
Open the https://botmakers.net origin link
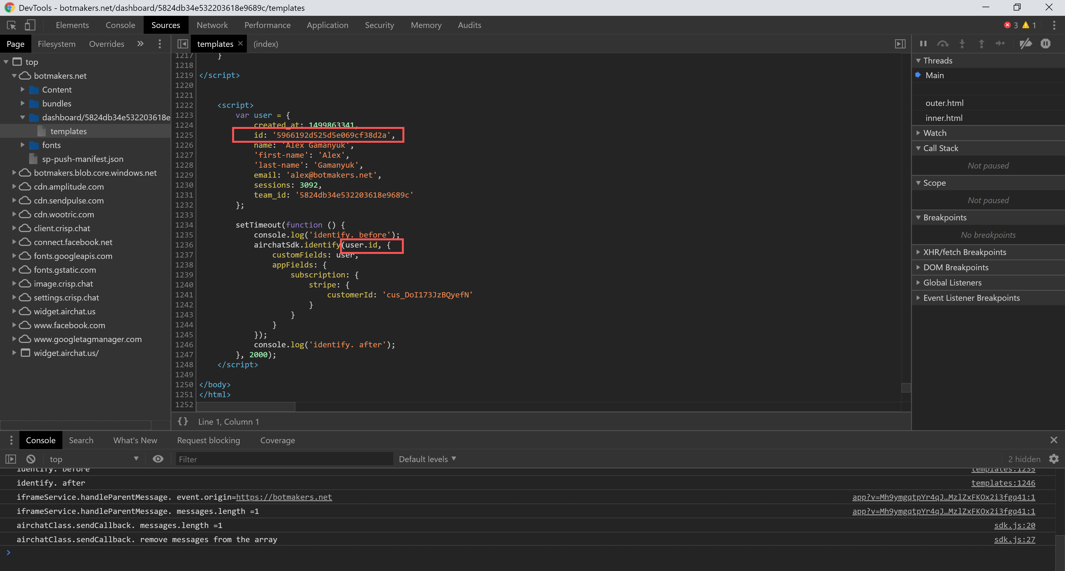tap(284, 497)
